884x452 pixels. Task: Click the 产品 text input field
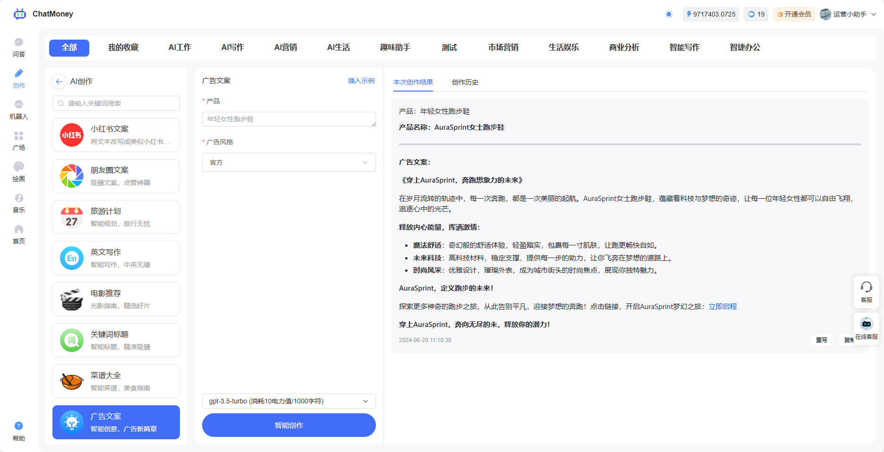(289, 119)
